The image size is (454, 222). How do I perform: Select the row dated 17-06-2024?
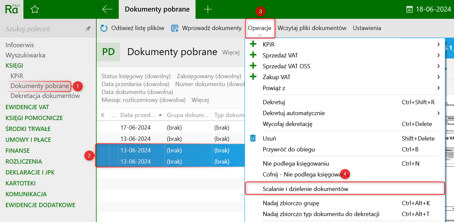pyautogui.click(x=171, y=128)
